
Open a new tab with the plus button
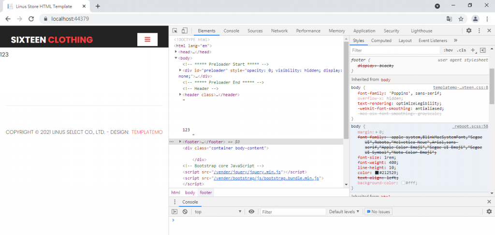coord(98,6)
